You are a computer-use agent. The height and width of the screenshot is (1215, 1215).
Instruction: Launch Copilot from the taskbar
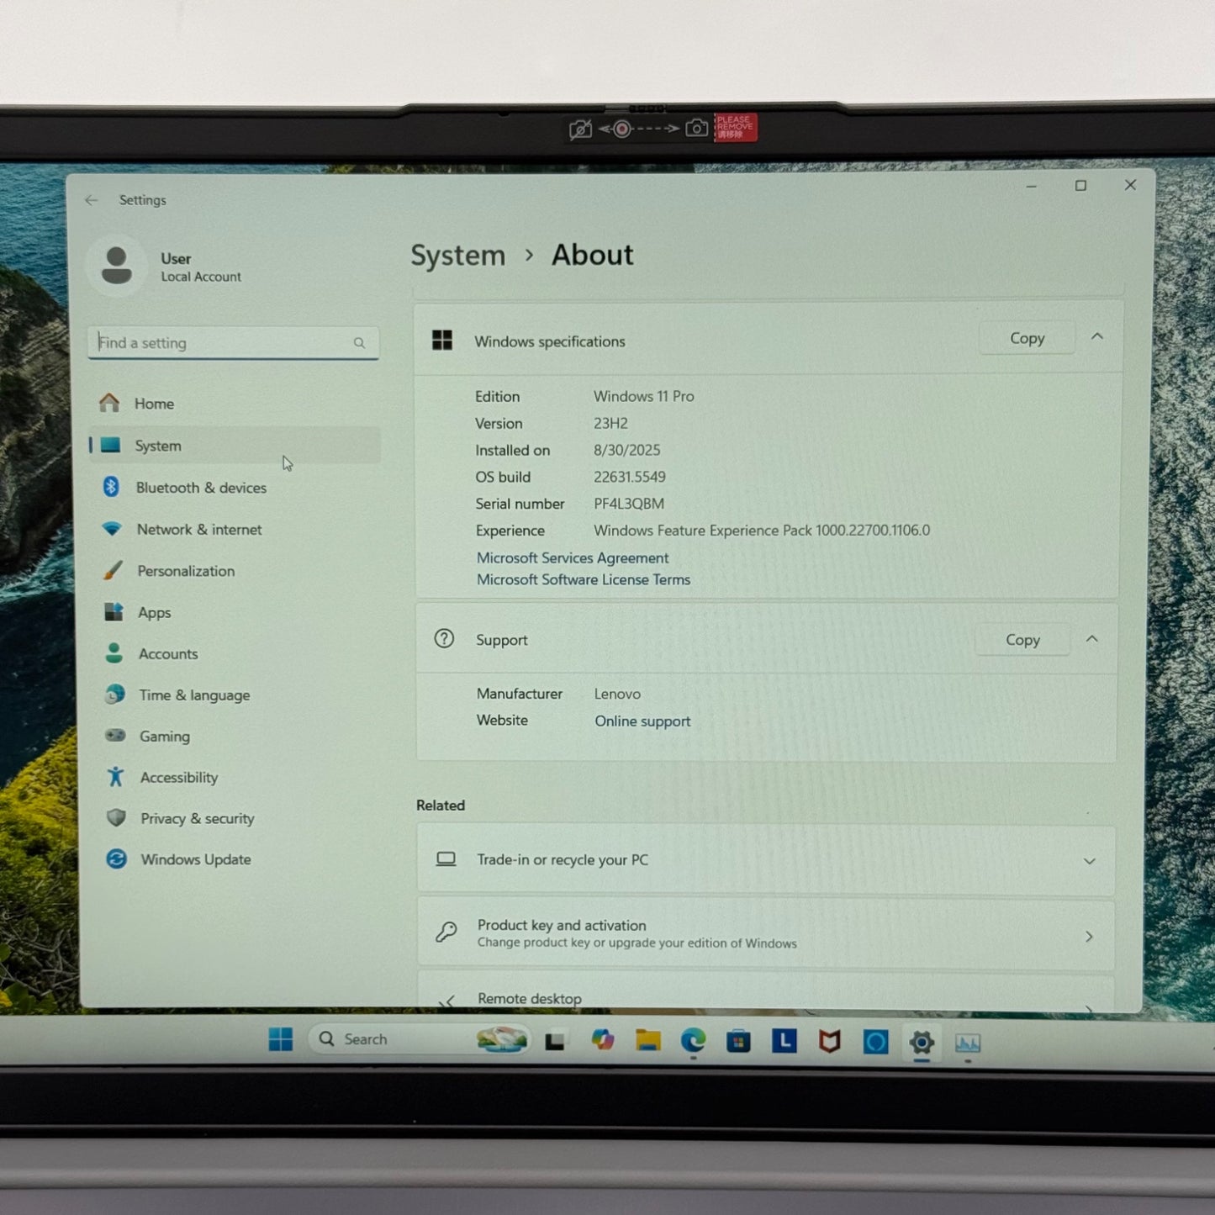[602, 1041]
